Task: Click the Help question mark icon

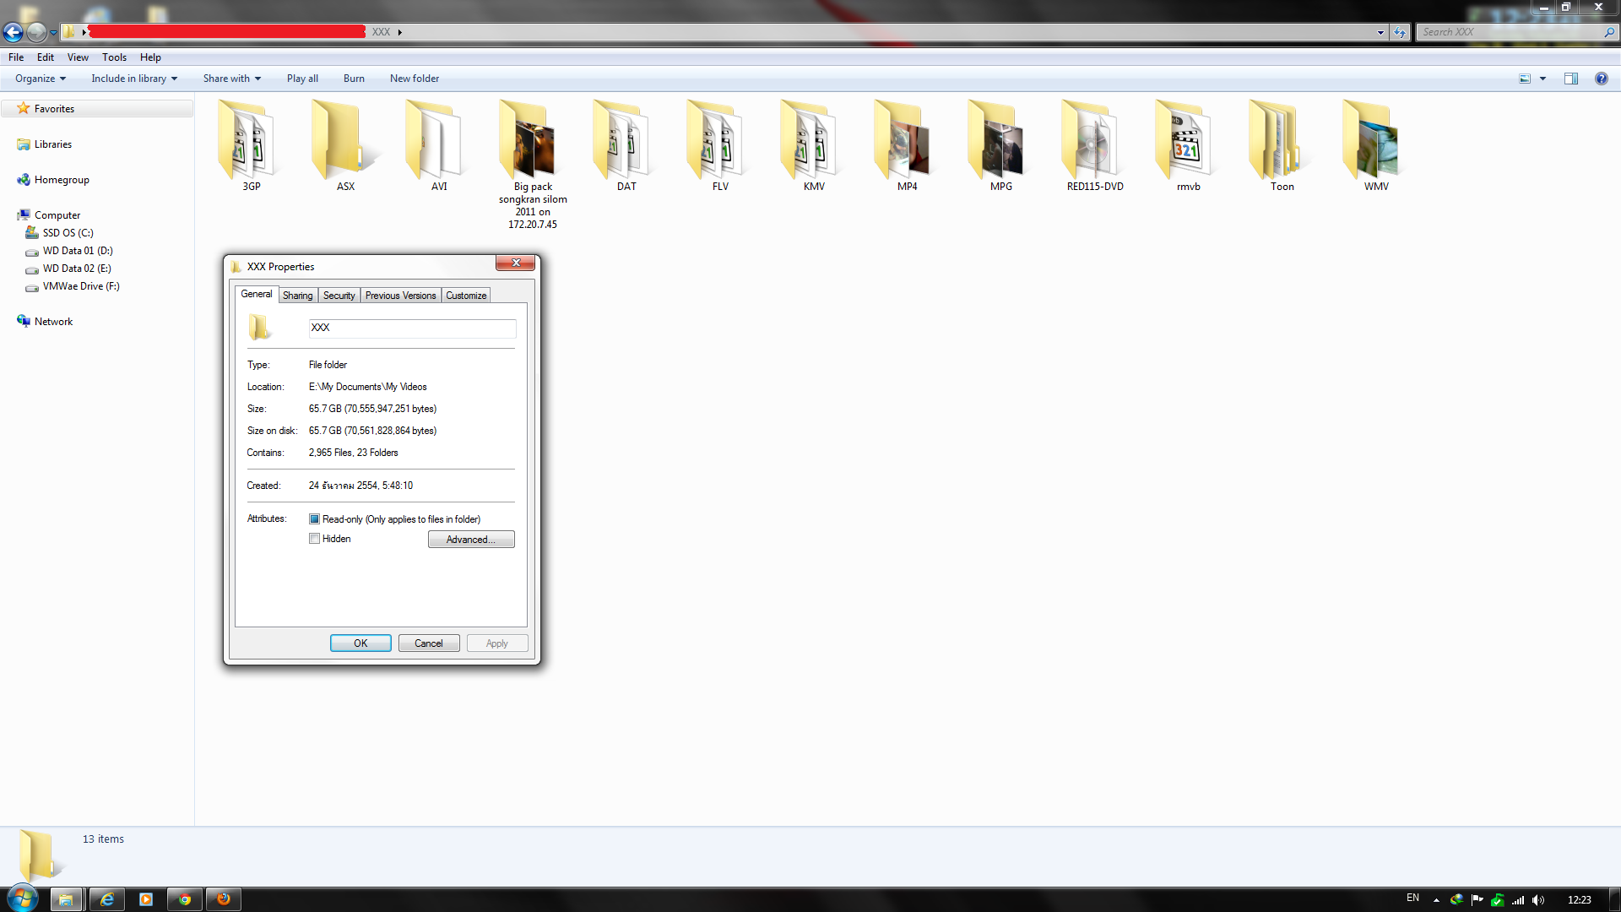Action: coord(1601,79)
